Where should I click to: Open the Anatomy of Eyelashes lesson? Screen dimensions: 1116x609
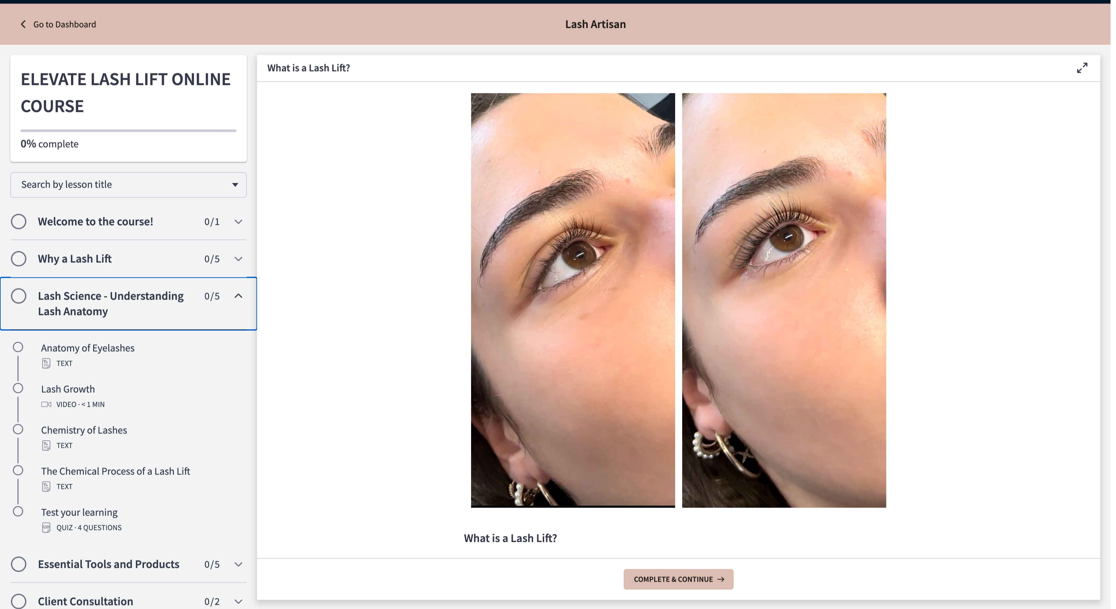point(87,348)
